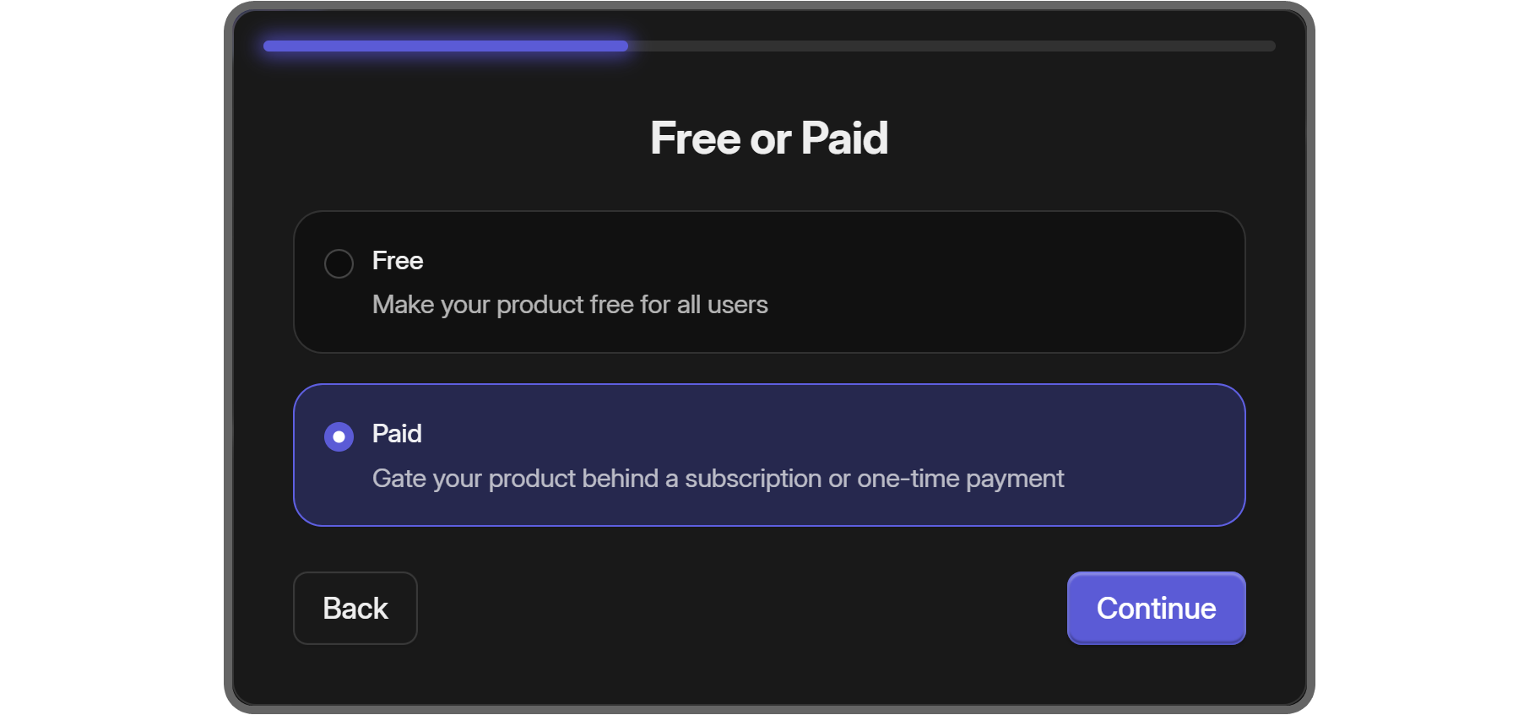Image resolution: width=1540 pixels, height=715 pixels.
Task: Click the Paid label text
Action: point(396,434)
